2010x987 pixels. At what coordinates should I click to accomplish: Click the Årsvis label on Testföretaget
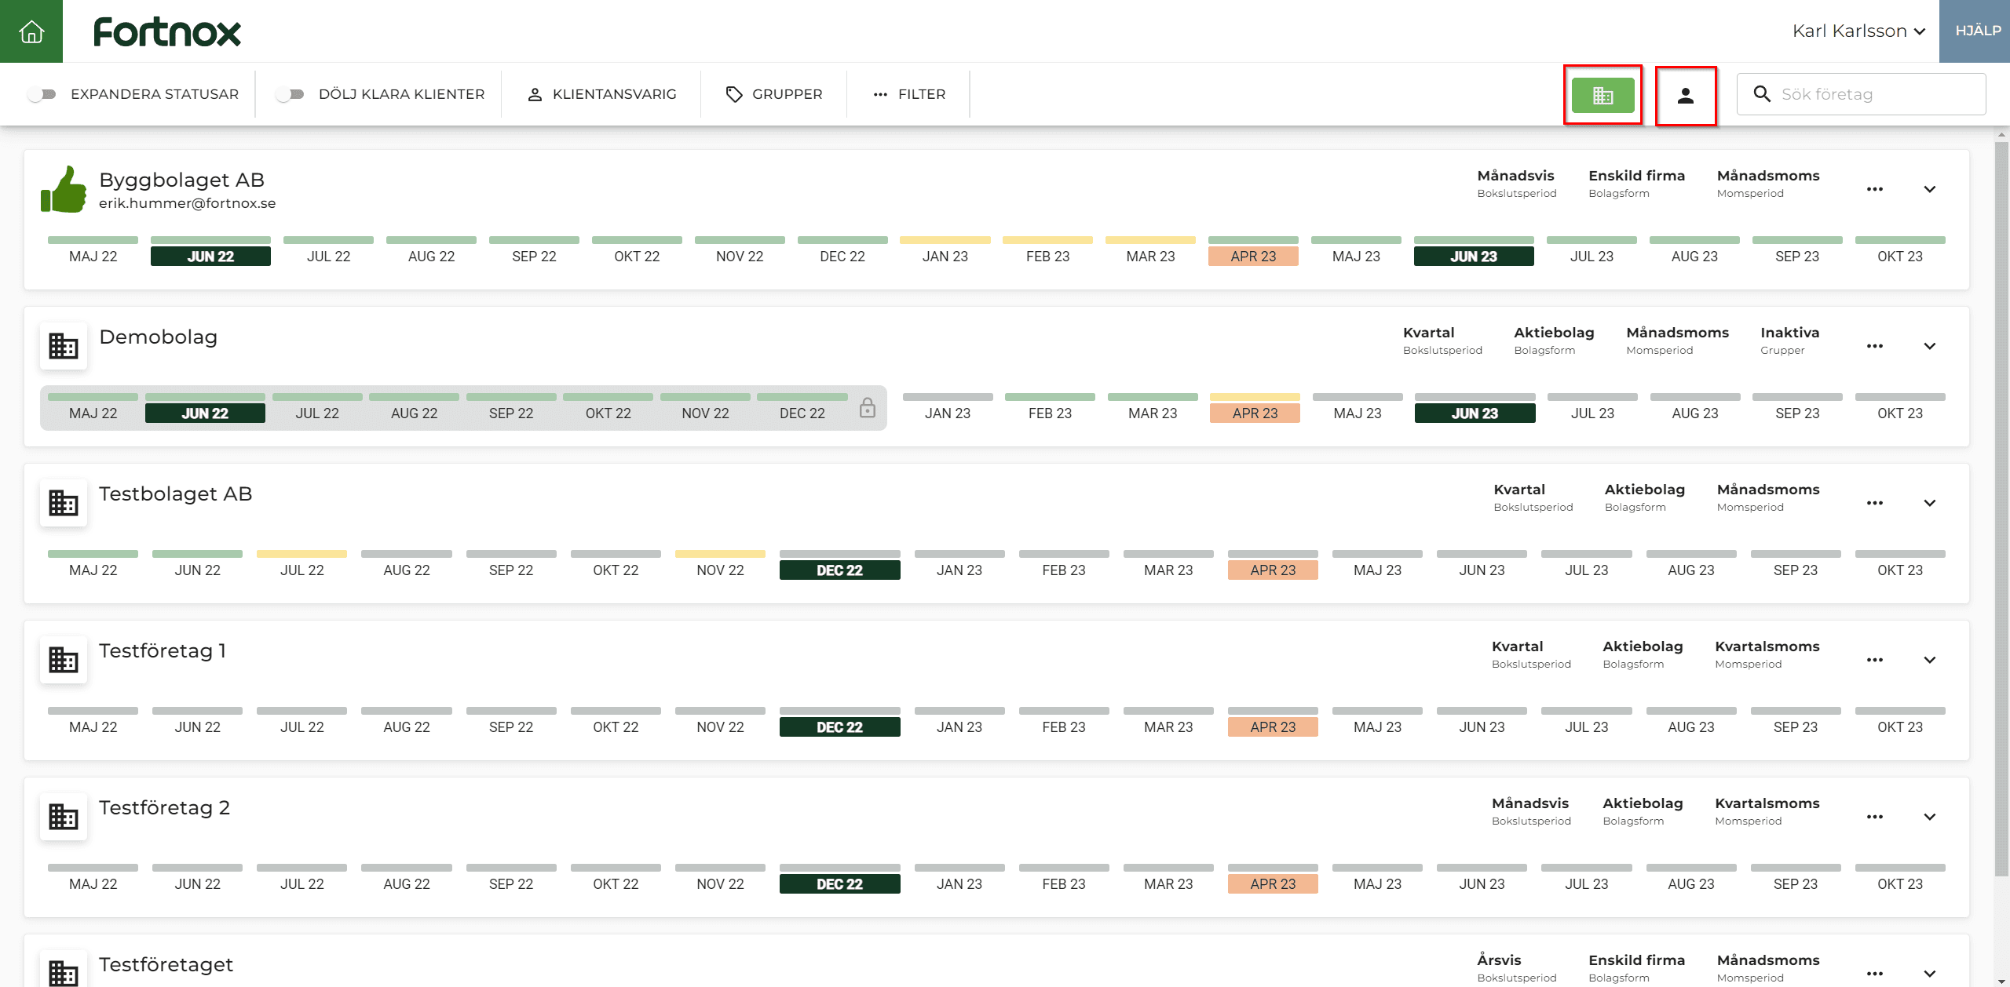(1499, 960)
